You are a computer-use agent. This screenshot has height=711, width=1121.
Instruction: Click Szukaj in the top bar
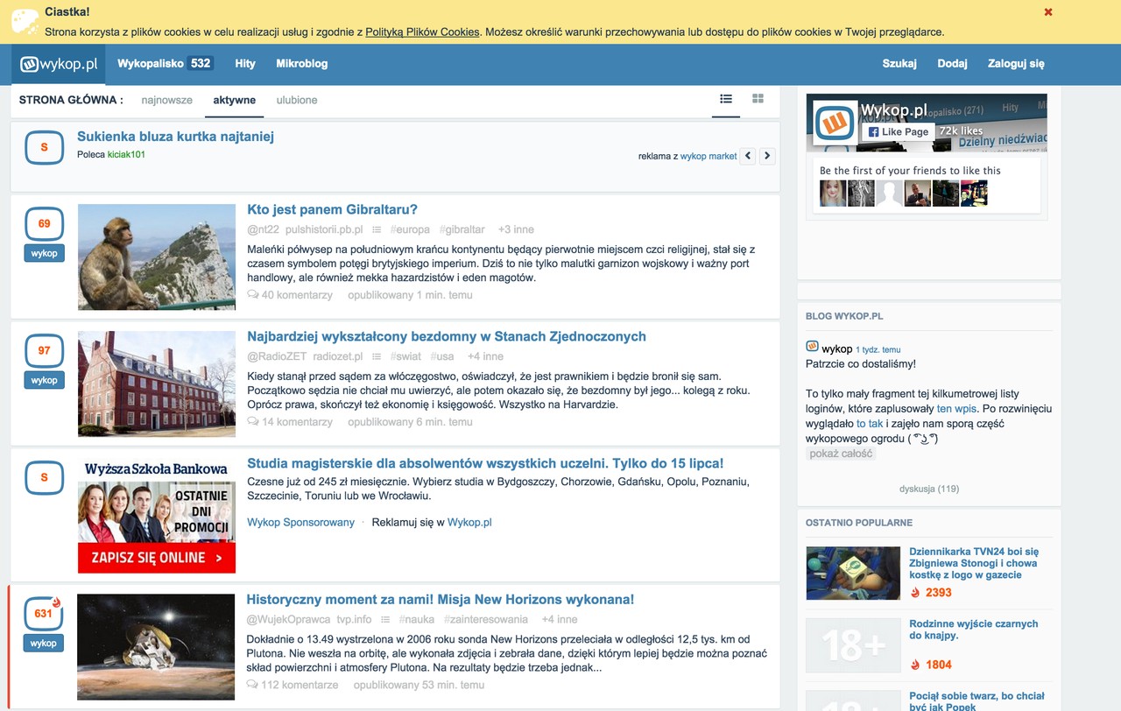click(899, 64)
